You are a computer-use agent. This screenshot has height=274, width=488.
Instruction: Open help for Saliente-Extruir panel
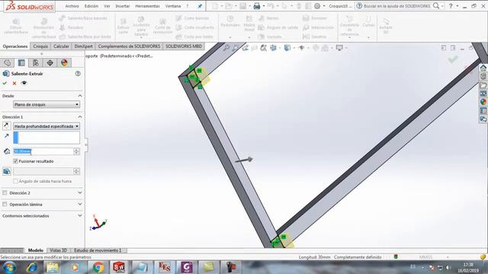[x=78, y=74]
